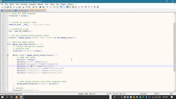Zoom in using the toolbar icon
Screen dimensions: 176x99
47,7
